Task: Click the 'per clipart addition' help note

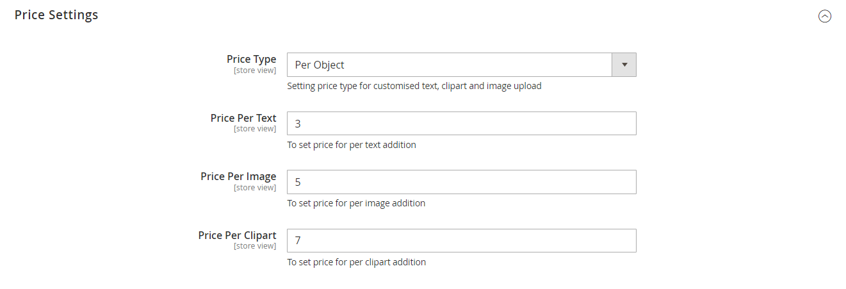Action: [x=356, y=262]
